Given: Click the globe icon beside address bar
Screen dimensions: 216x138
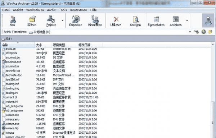Looking at the screenshot, I should point(203,32).
